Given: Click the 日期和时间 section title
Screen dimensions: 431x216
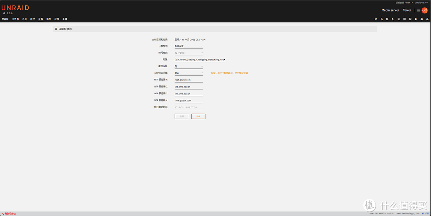Looking at the screenshot, I should click(65, 29).
